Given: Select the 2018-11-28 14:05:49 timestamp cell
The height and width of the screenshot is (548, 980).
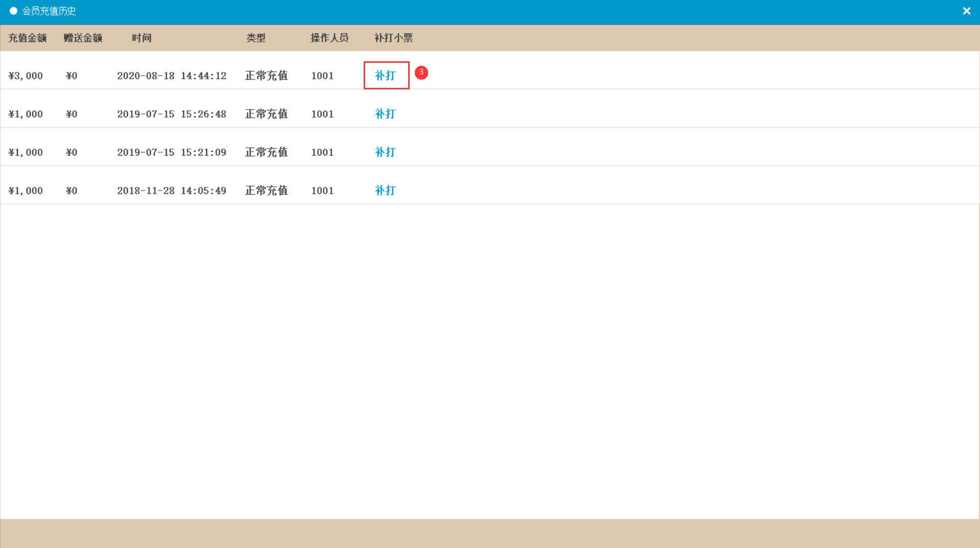Looking at the screenshot, I should pos(171,191).
